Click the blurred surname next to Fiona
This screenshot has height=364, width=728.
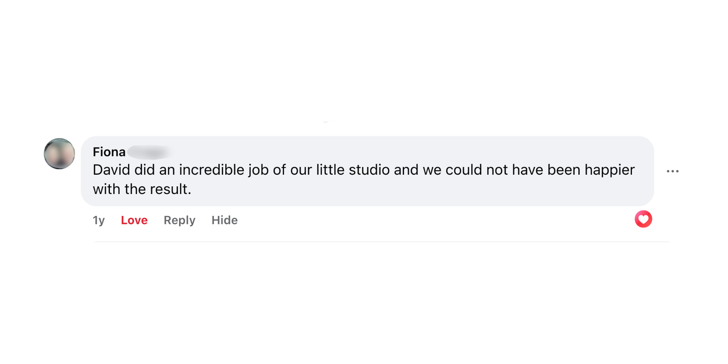point(150,152)
